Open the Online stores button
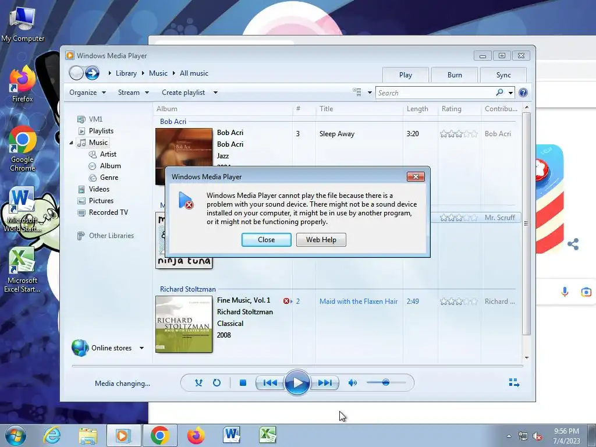Screen dimensions: 596x447 [102, 348]
